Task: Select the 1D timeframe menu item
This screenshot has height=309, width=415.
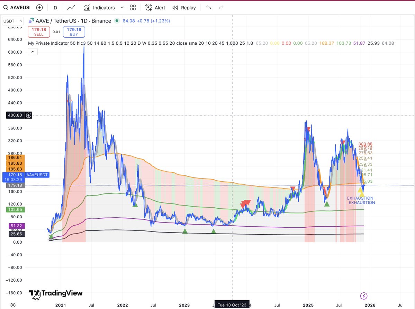Action: [x=55, y=7]
